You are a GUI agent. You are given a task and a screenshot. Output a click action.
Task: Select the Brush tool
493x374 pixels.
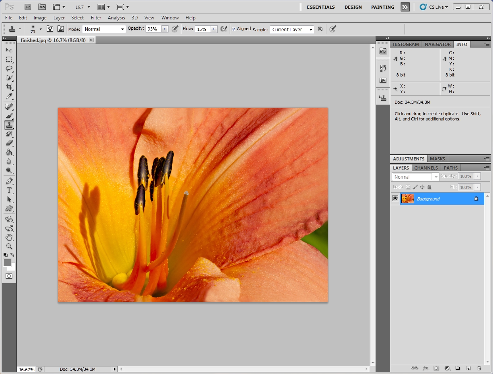9,115
